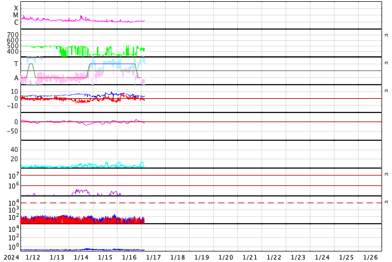The width and height of the screenshot is (392, 262).
Task: Click the rt marker beside the 700 panel
Action: pos(386,35)
